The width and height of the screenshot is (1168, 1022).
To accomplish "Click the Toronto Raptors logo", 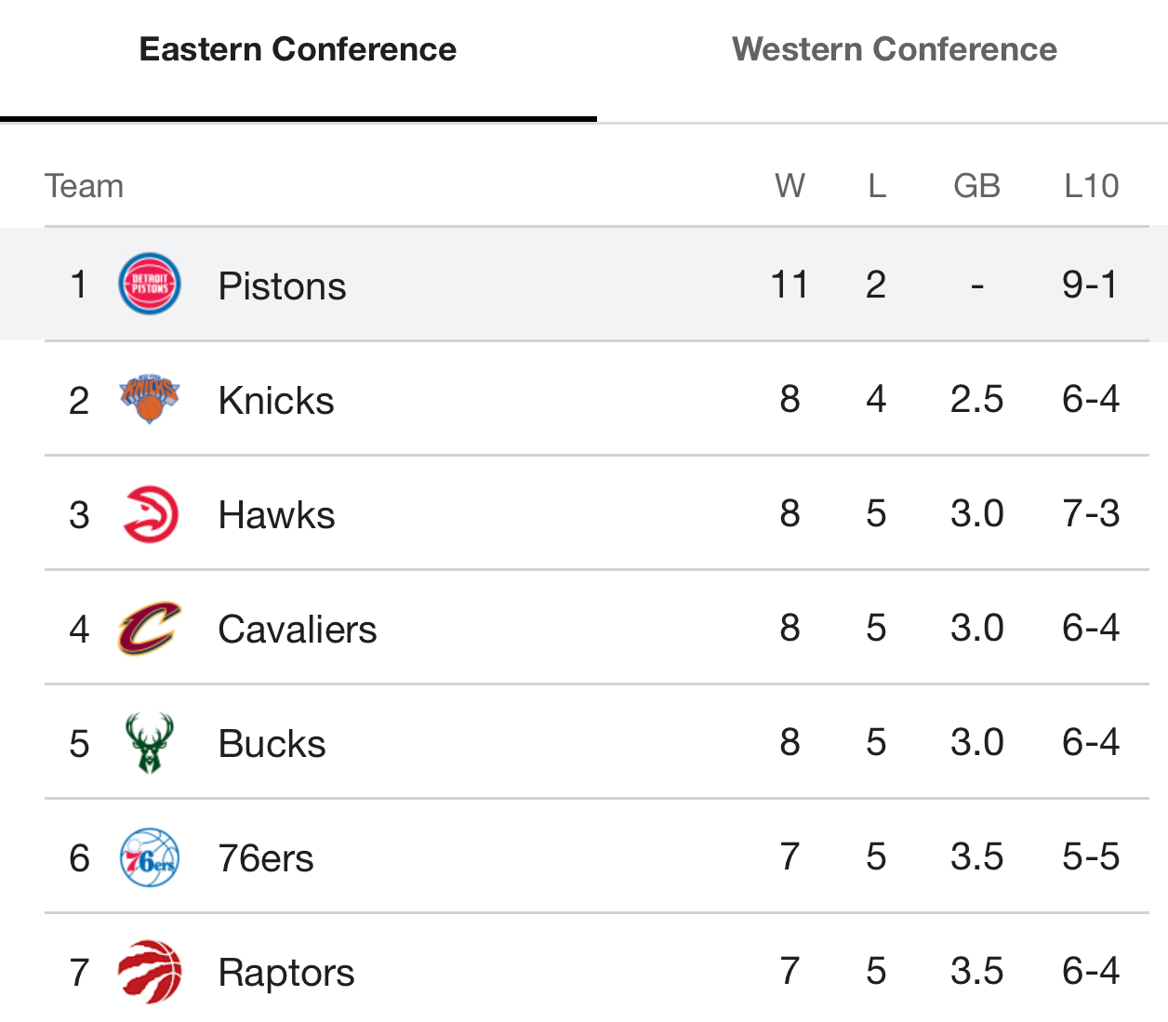I will click(150, 972).
